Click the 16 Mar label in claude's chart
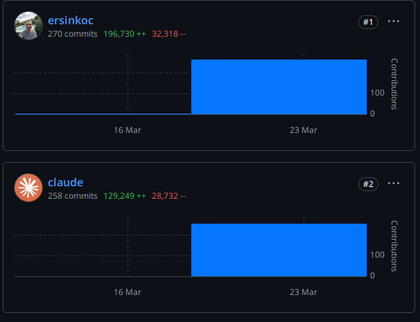420x322 pixels. (x=128, y=292)
